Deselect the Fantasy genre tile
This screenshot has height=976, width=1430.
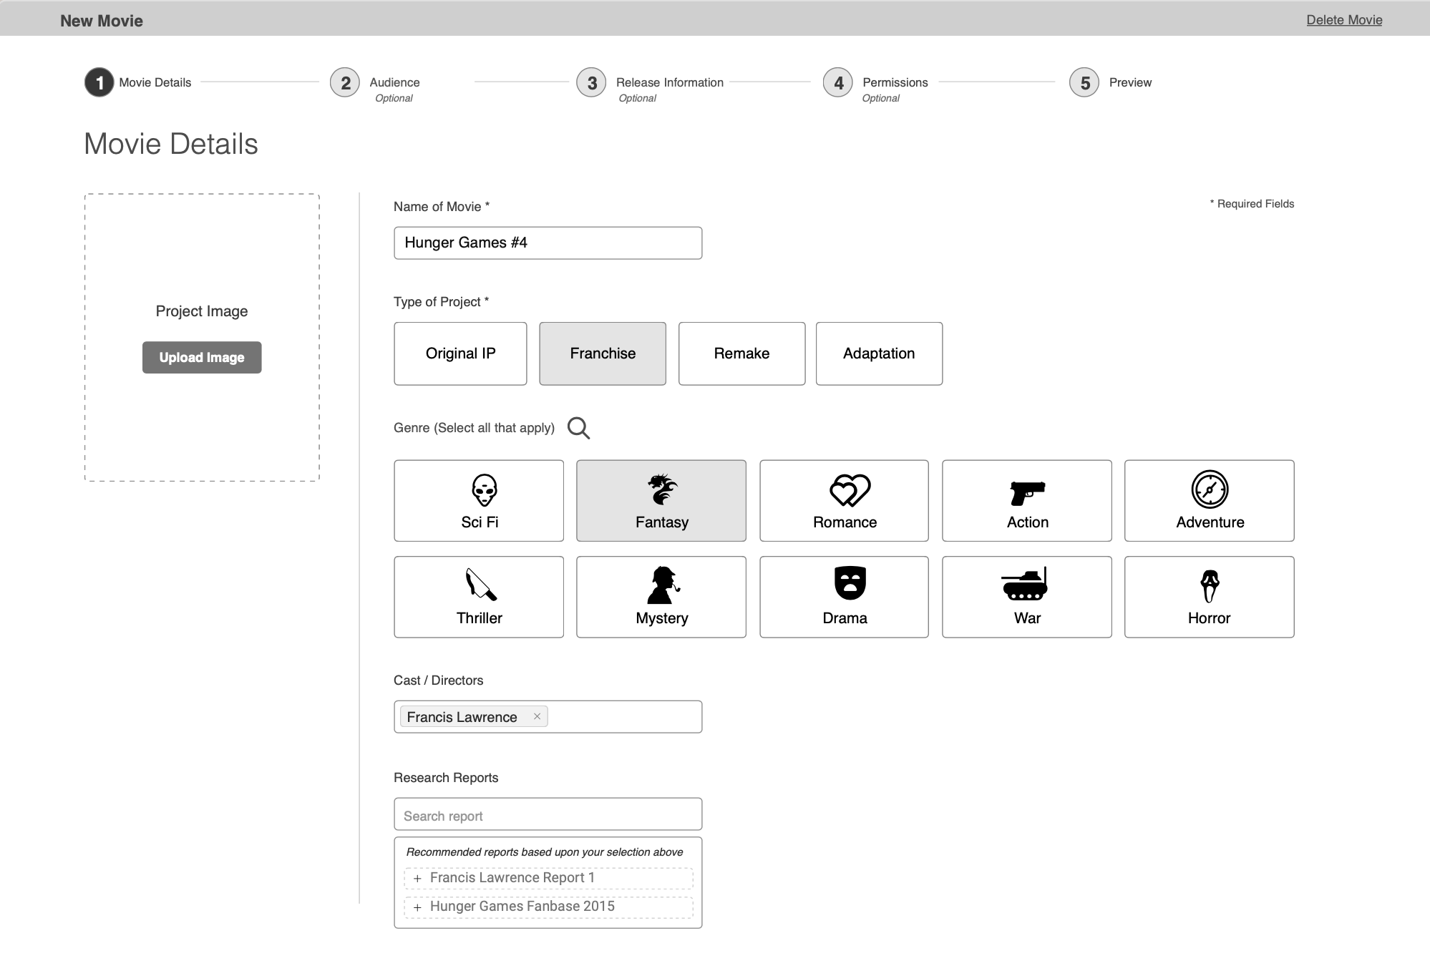point(661,501)
